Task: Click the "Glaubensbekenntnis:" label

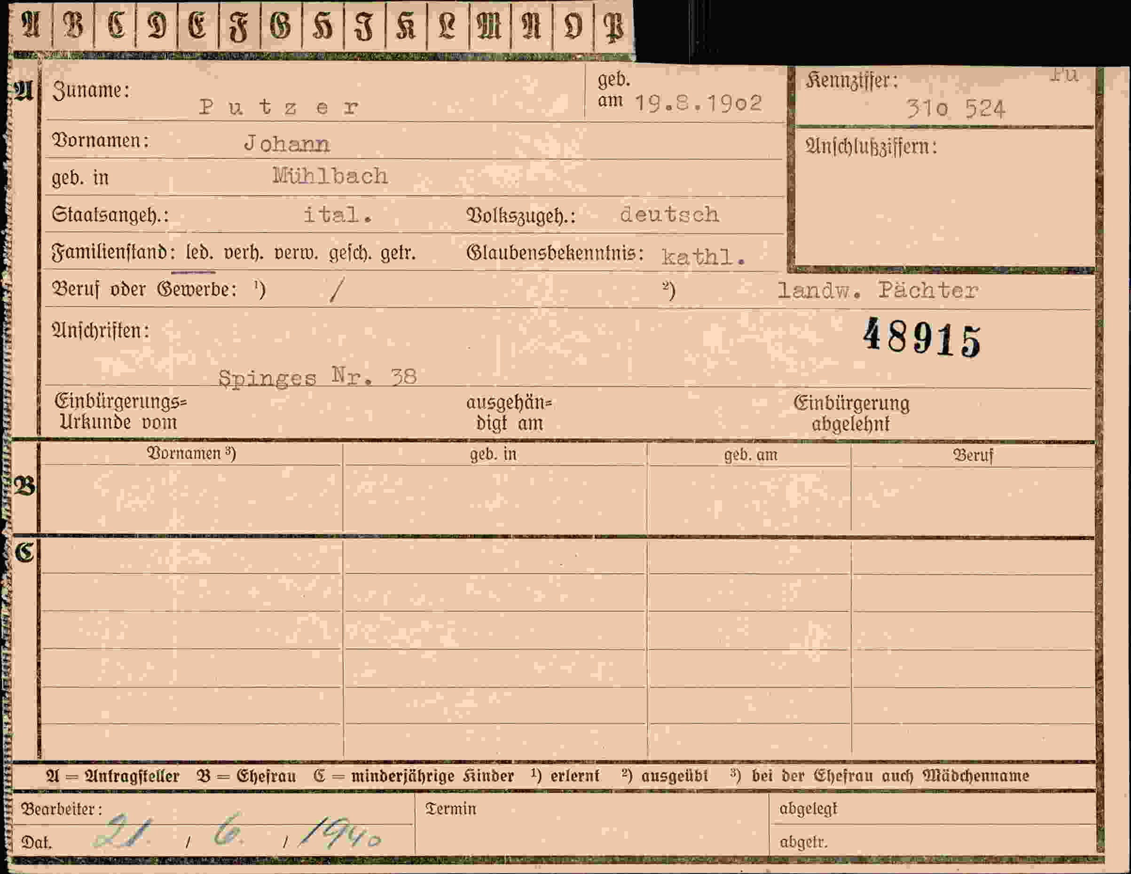Action: pyautogui.click(x=555, y=253)
